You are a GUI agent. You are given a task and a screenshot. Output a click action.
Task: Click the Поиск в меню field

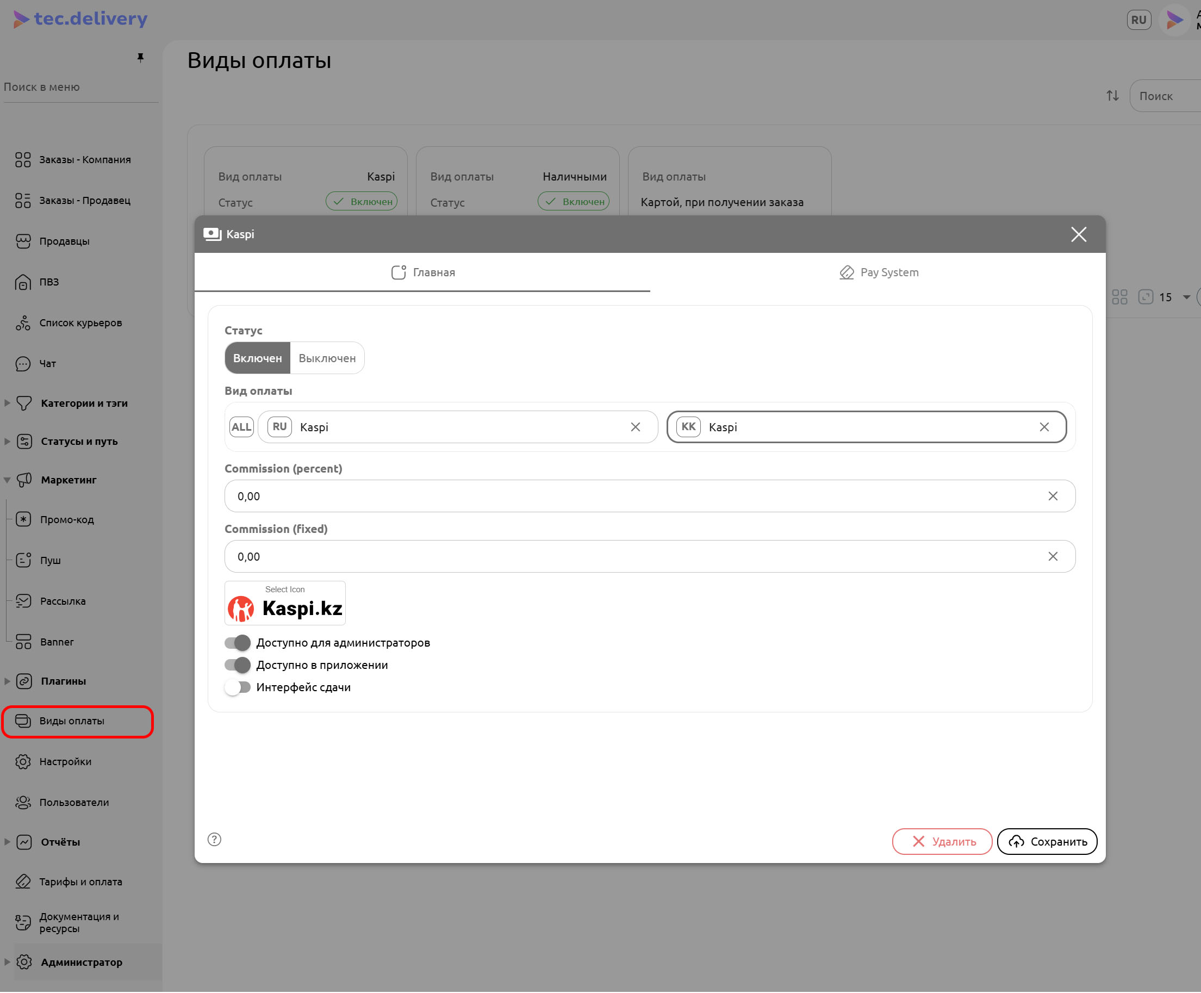coord(80,88)
